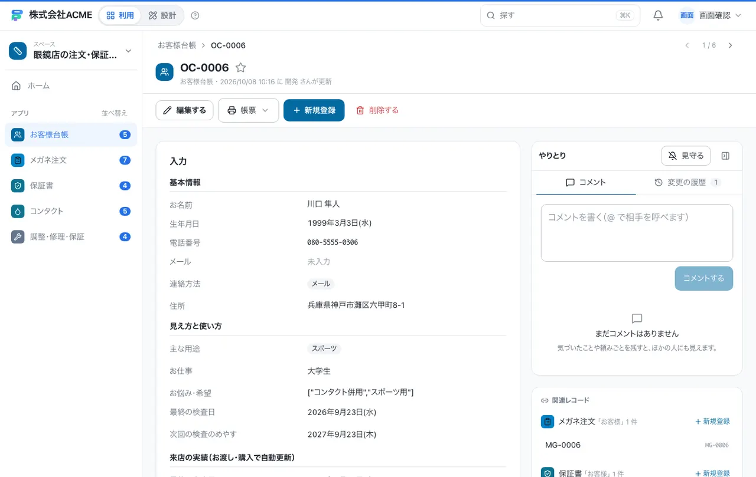Click the 探す search field

pyautogui.click(x=560, y=15)
